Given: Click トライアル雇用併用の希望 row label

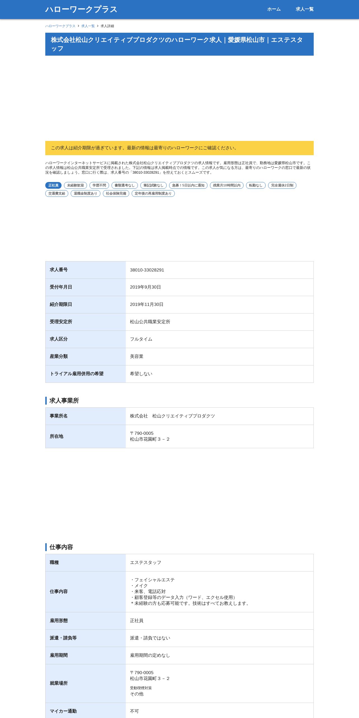Looking at the screenshot, I should (77, 374).
